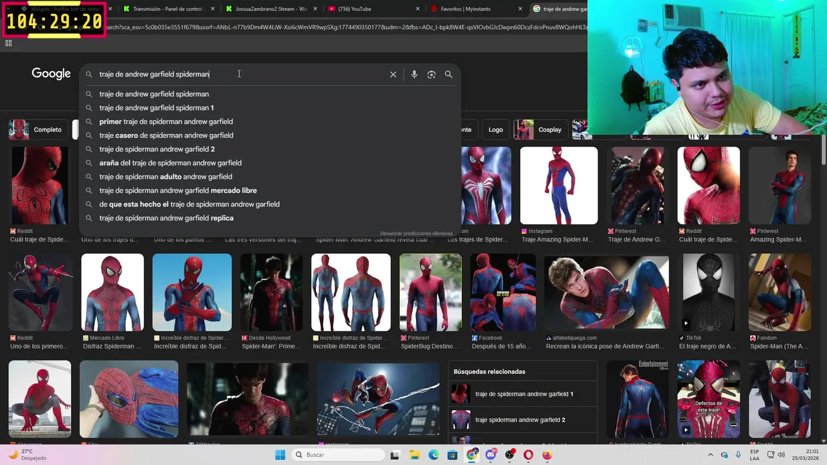Choose suggestion 'traje de spiderman andrew garfield 2'
Image resolution: width=827 pixels, height=465 pixels.
(x=270, y=149)
